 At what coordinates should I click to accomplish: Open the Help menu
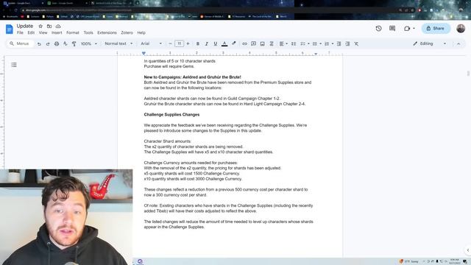click(141, 32)
